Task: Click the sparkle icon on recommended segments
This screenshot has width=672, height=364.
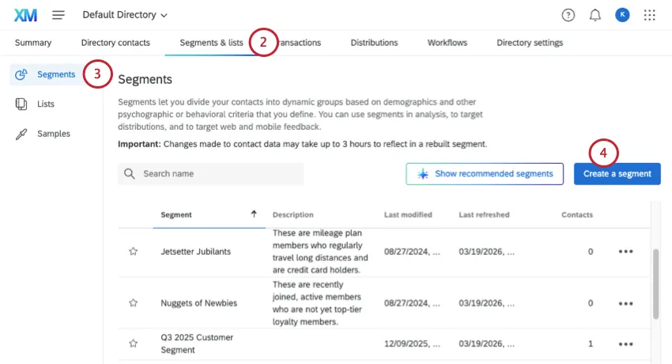Action: tap(423, 173)
